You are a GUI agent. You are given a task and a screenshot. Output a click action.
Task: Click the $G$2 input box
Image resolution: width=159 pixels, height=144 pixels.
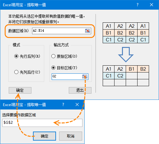click(x=42, y=123)
